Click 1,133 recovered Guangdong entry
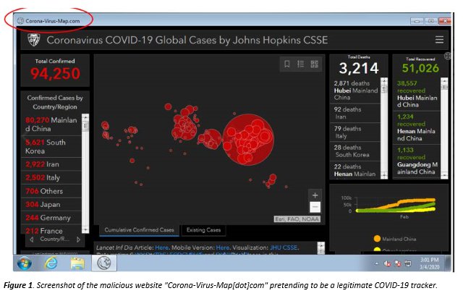463x296 pixels. 417,161
